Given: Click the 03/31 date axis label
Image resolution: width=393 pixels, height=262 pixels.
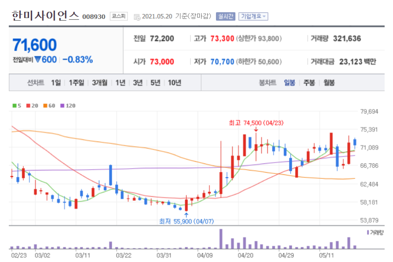Looking at the screenshot, I should [x=164, y=255].
